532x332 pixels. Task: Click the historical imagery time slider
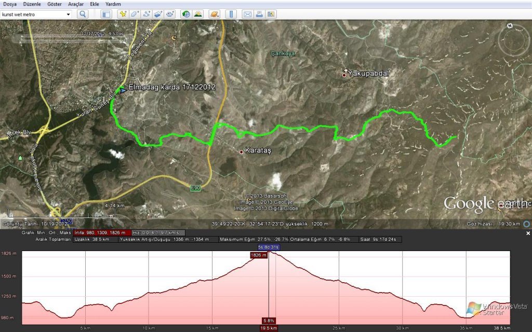[73, 38]
